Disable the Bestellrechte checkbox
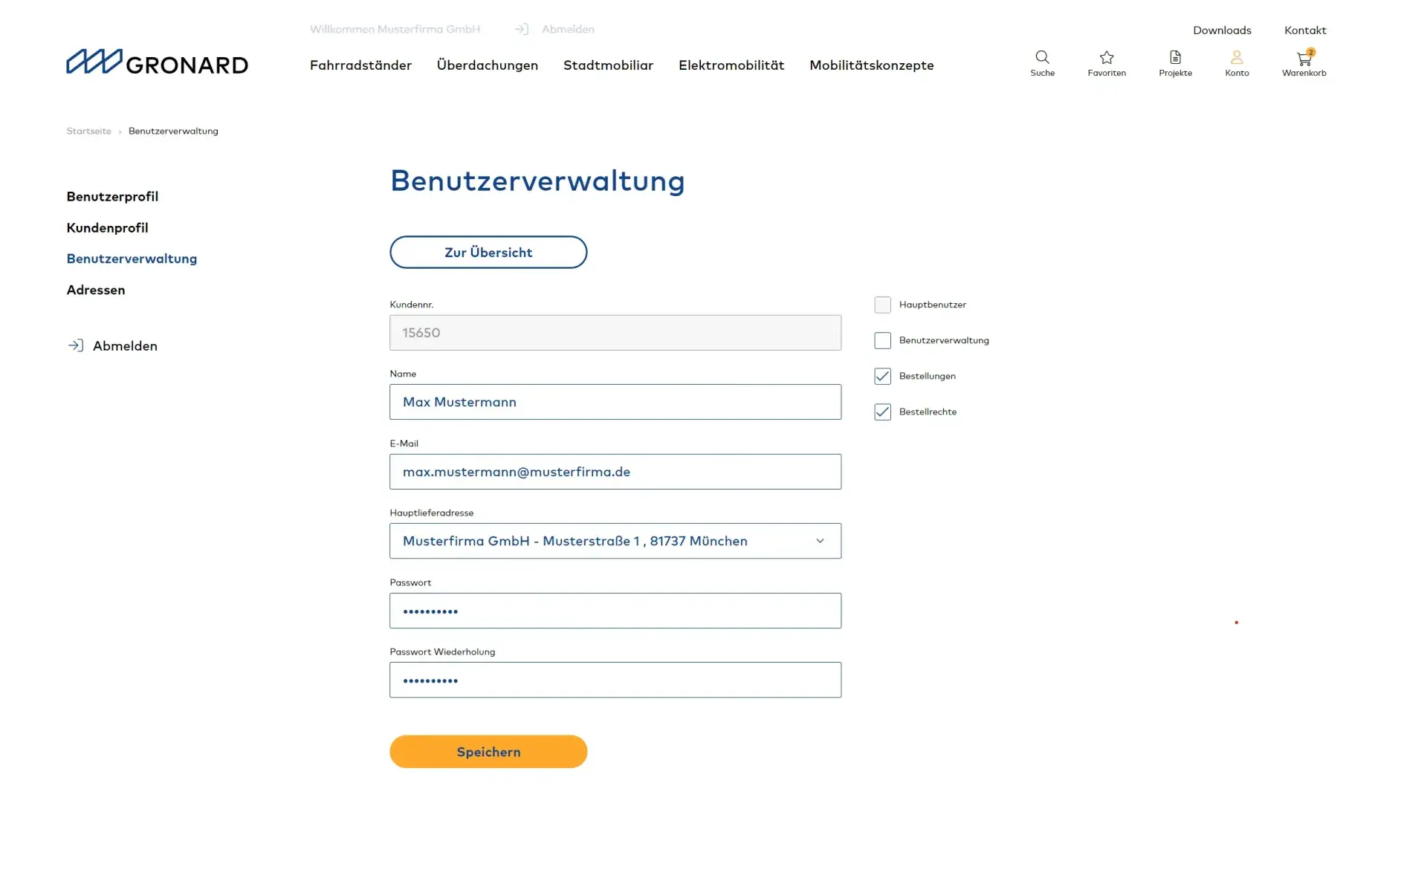Image resolution: width=1427 pixels, height=884 pixels. 882,412
